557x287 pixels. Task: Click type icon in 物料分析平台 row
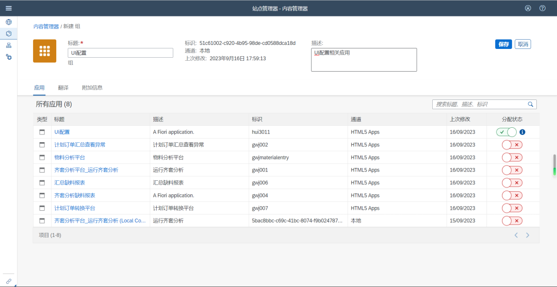pos(42,158)
